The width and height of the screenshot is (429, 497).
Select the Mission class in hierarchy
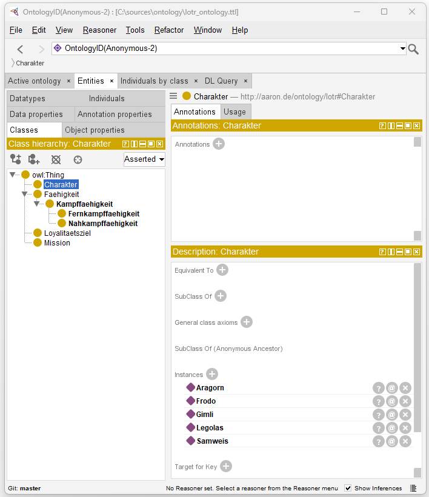(57, 243)
